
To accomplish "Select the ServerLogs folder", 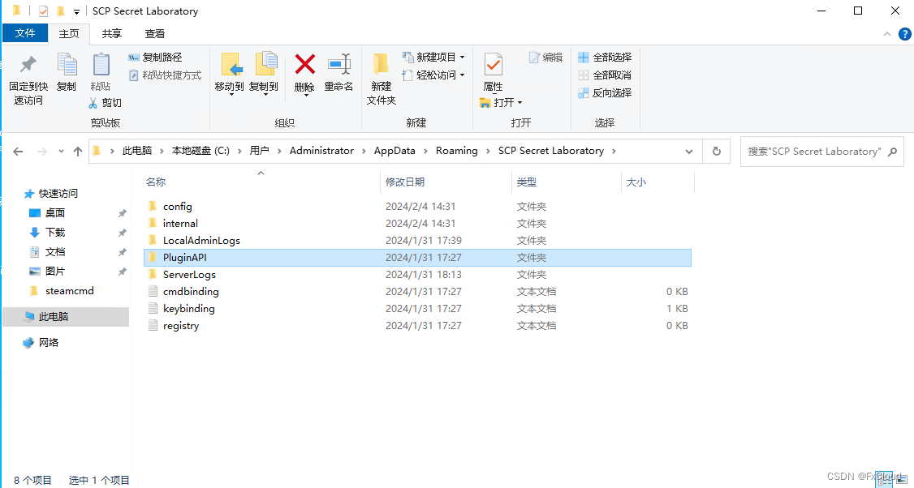I will (417, 274).
